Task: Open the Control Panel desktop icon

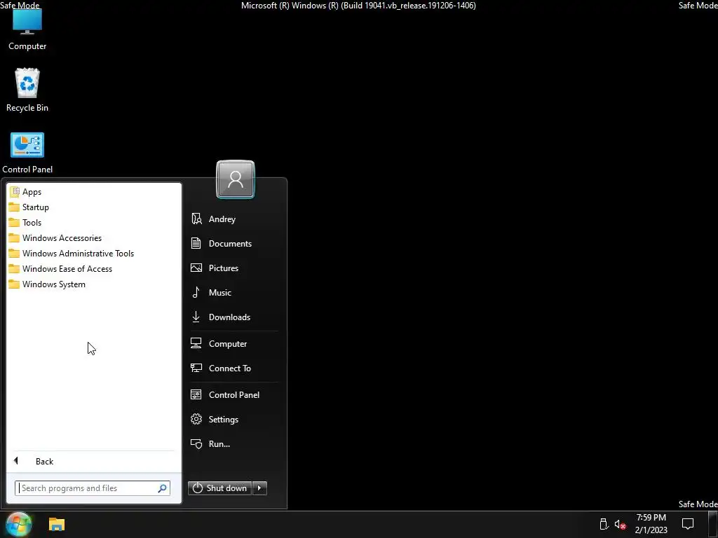Action: click(x=27, y=153)
